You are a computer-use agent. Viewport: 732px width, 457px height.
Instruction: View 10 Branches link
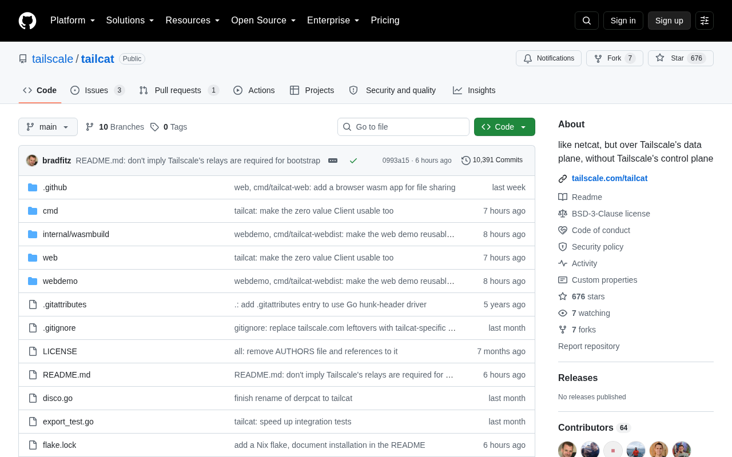115,127
